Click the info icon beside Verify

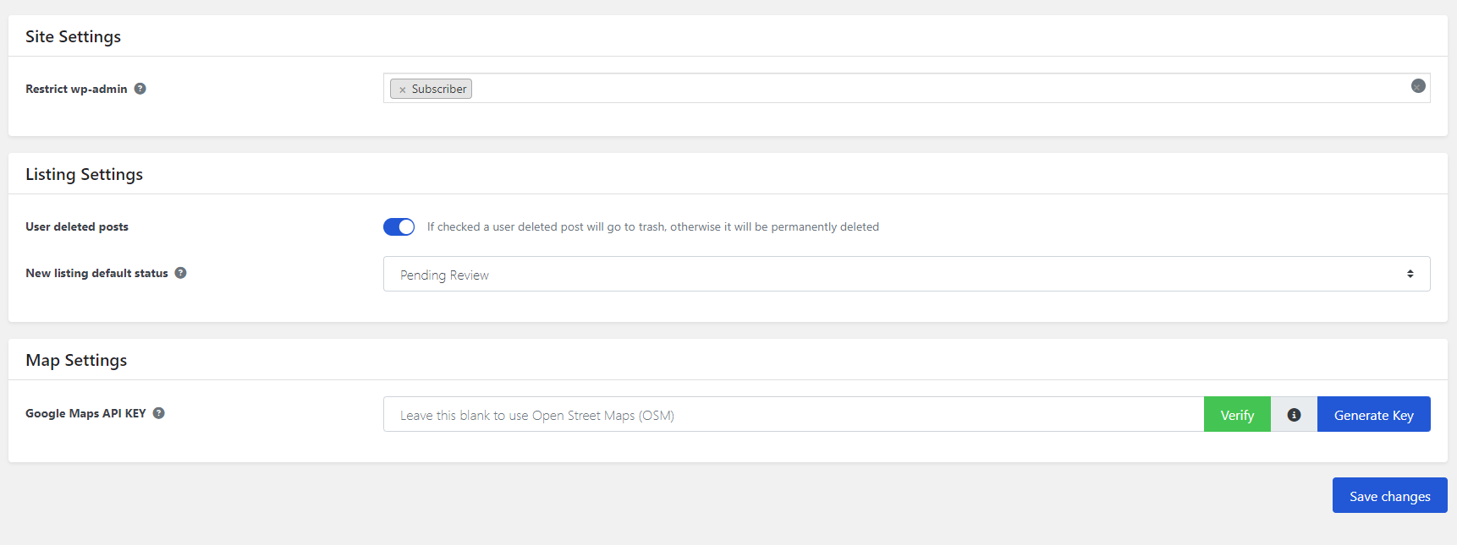[1294, 414]
